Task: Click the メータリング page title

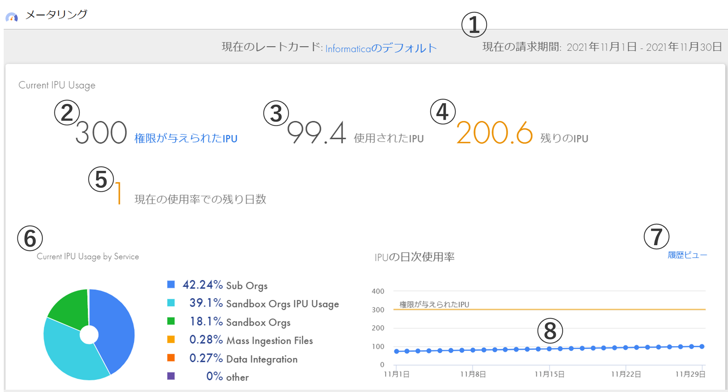Action: tap(56, 15)
